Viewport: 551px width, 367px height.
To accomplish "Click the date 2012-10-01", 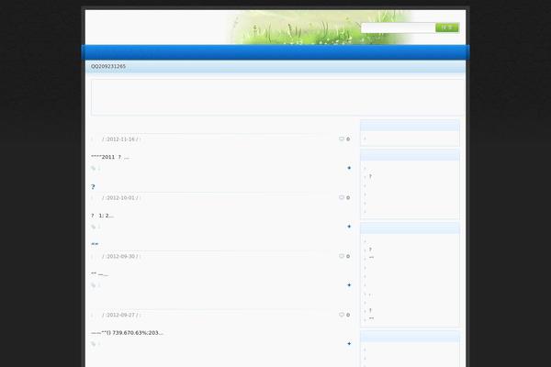I will 120,198.
